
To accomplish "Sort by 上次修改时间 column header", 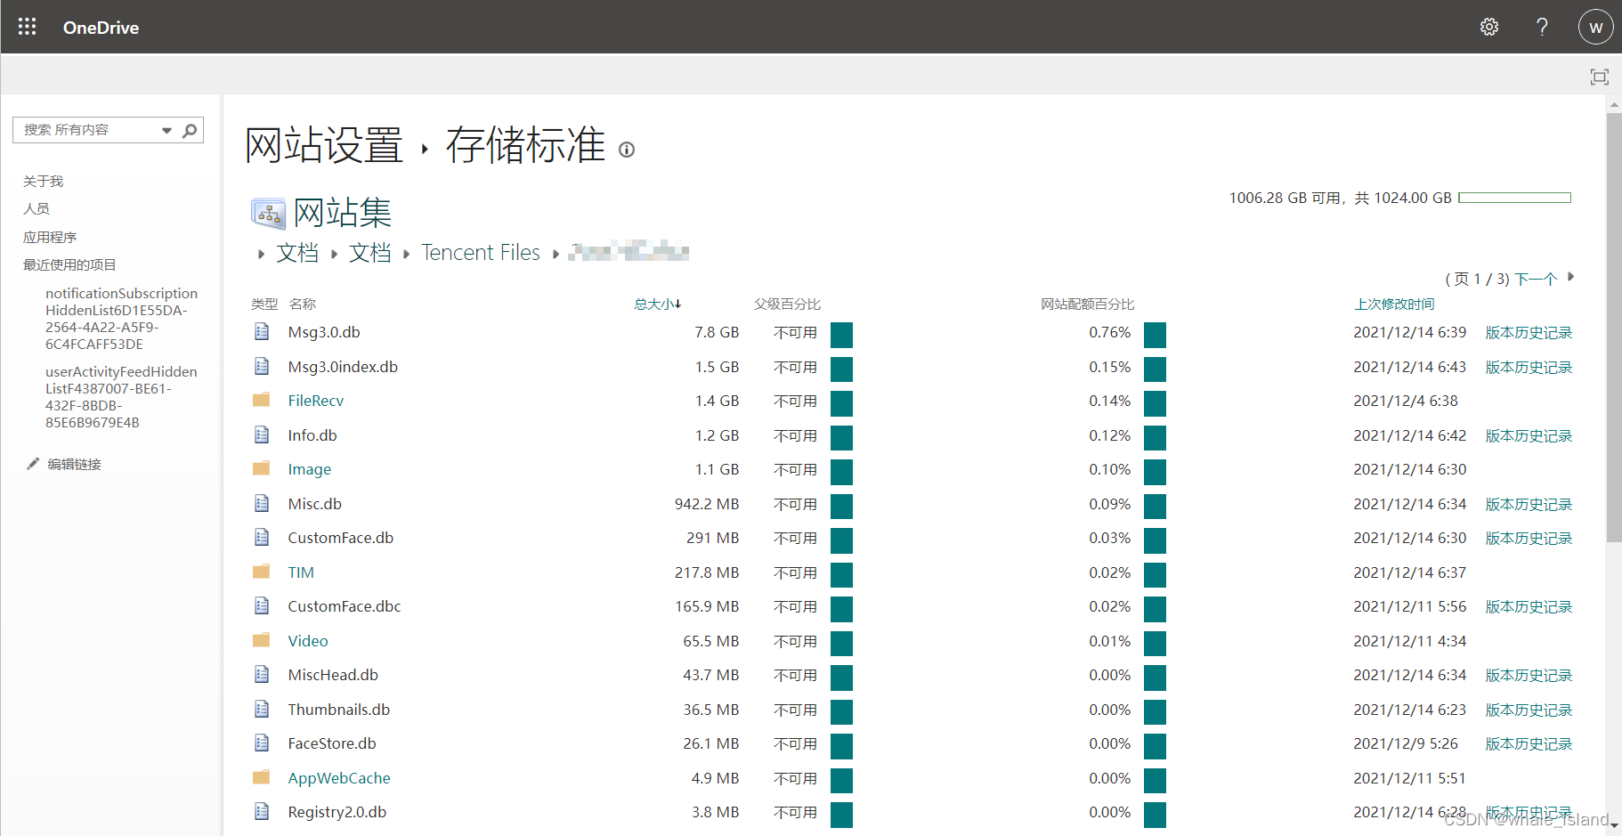I will pyautogui.click(x=1394, y=304).
